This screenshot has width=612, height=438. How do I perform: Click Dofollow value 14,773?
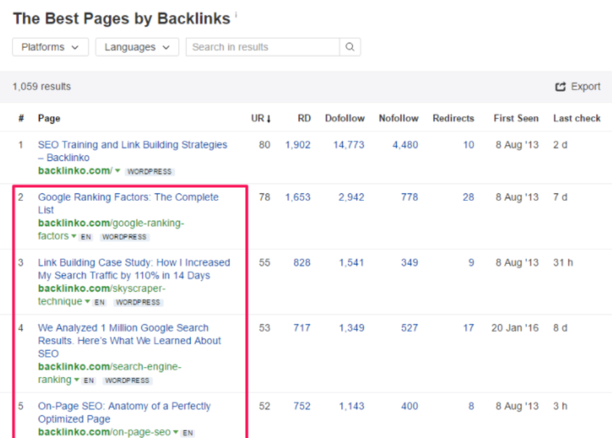point(349,145)
